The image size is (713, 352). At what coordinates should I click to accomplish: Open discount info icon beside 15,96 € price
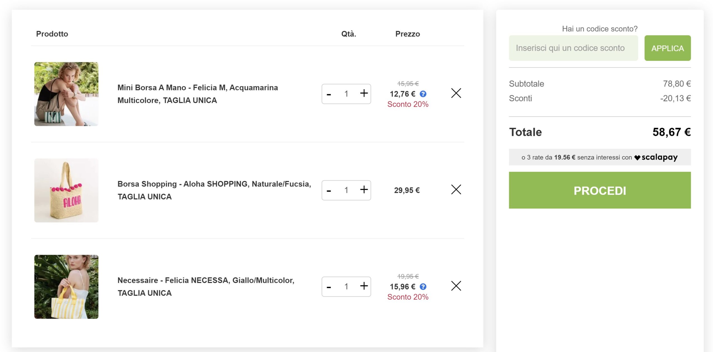coord(423,287)
